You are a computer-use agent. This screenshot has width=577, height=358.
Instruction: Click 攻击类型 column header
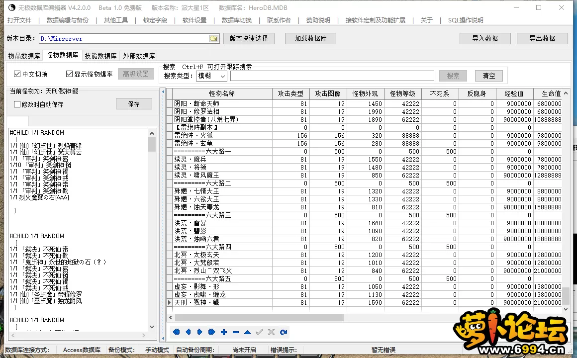pos(290,94)
